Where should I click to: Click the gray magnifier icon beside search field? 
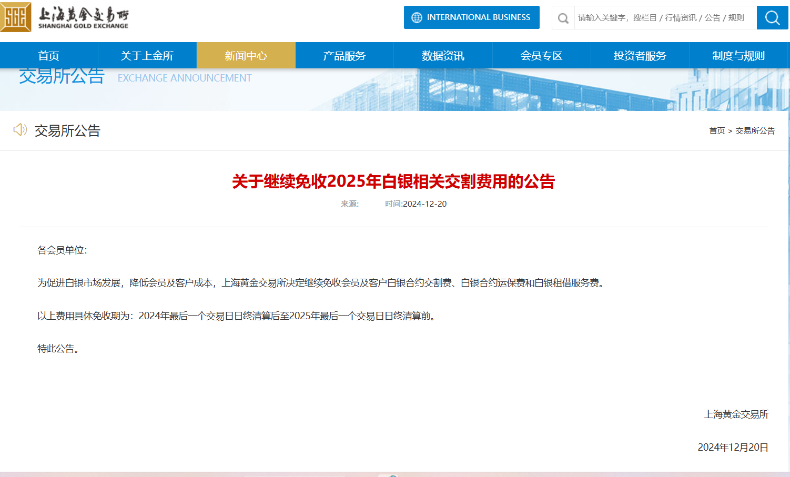[x=563, y=18]
